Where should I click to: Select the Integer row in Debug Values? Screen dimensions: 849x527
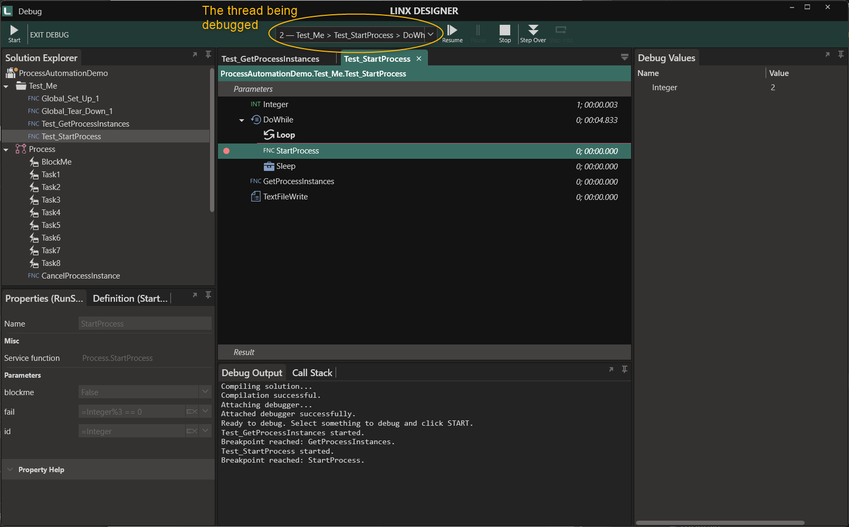[741, 88]
